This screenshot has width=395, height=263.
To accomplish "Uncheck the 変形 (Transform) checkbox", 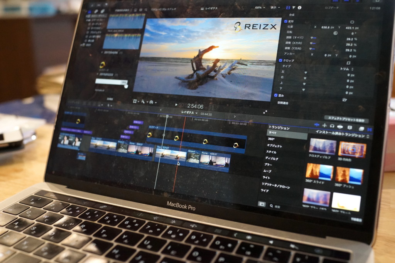I will coord(285,22).
